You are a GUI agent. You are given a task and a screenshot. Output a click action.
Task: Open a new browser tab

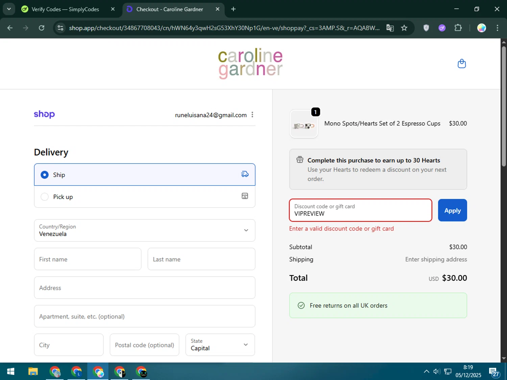[233, 9]
